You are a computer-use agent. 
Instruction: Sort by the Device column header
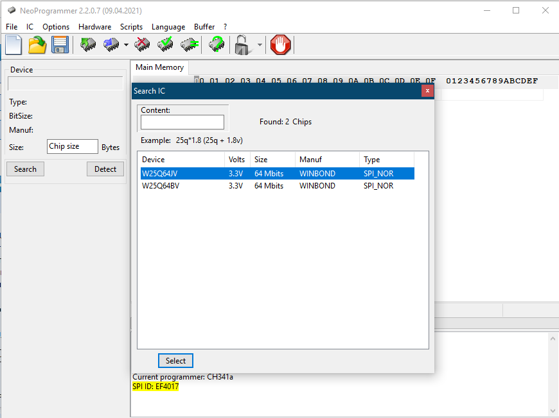pos(181,160)
